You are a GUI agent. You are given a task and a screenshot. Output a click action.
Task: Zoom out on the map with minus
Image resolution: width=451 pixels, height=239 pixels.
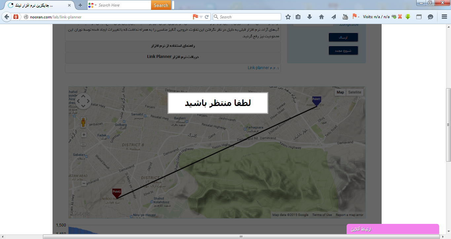pos(84,183)
